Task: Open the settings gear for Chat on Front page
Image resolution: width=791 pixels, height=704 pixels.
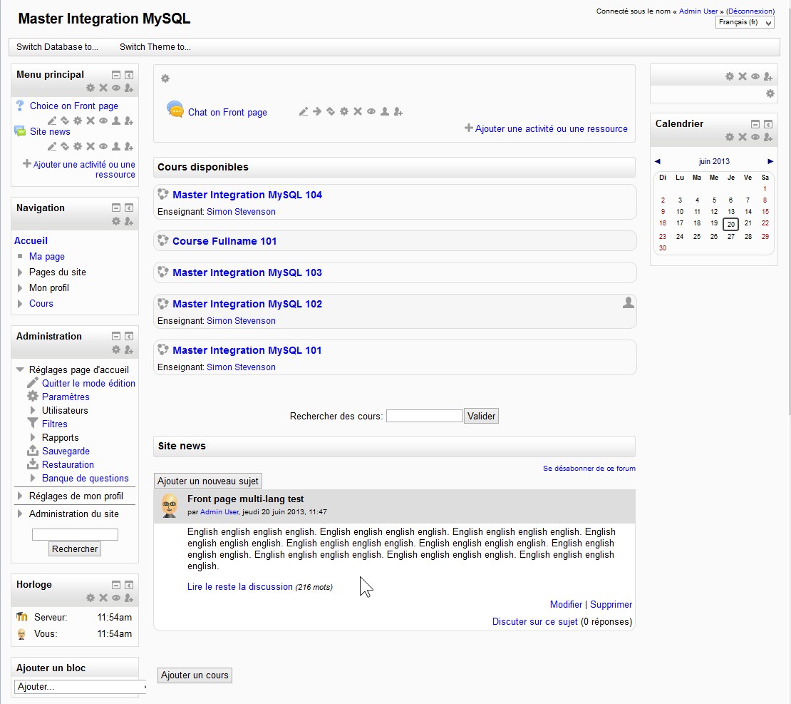Action: point(344,111)
